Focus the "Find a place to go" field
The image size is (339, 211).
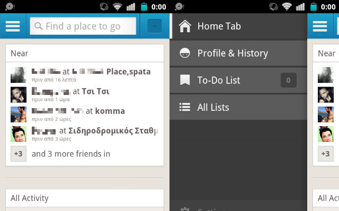tap(87, 26)
